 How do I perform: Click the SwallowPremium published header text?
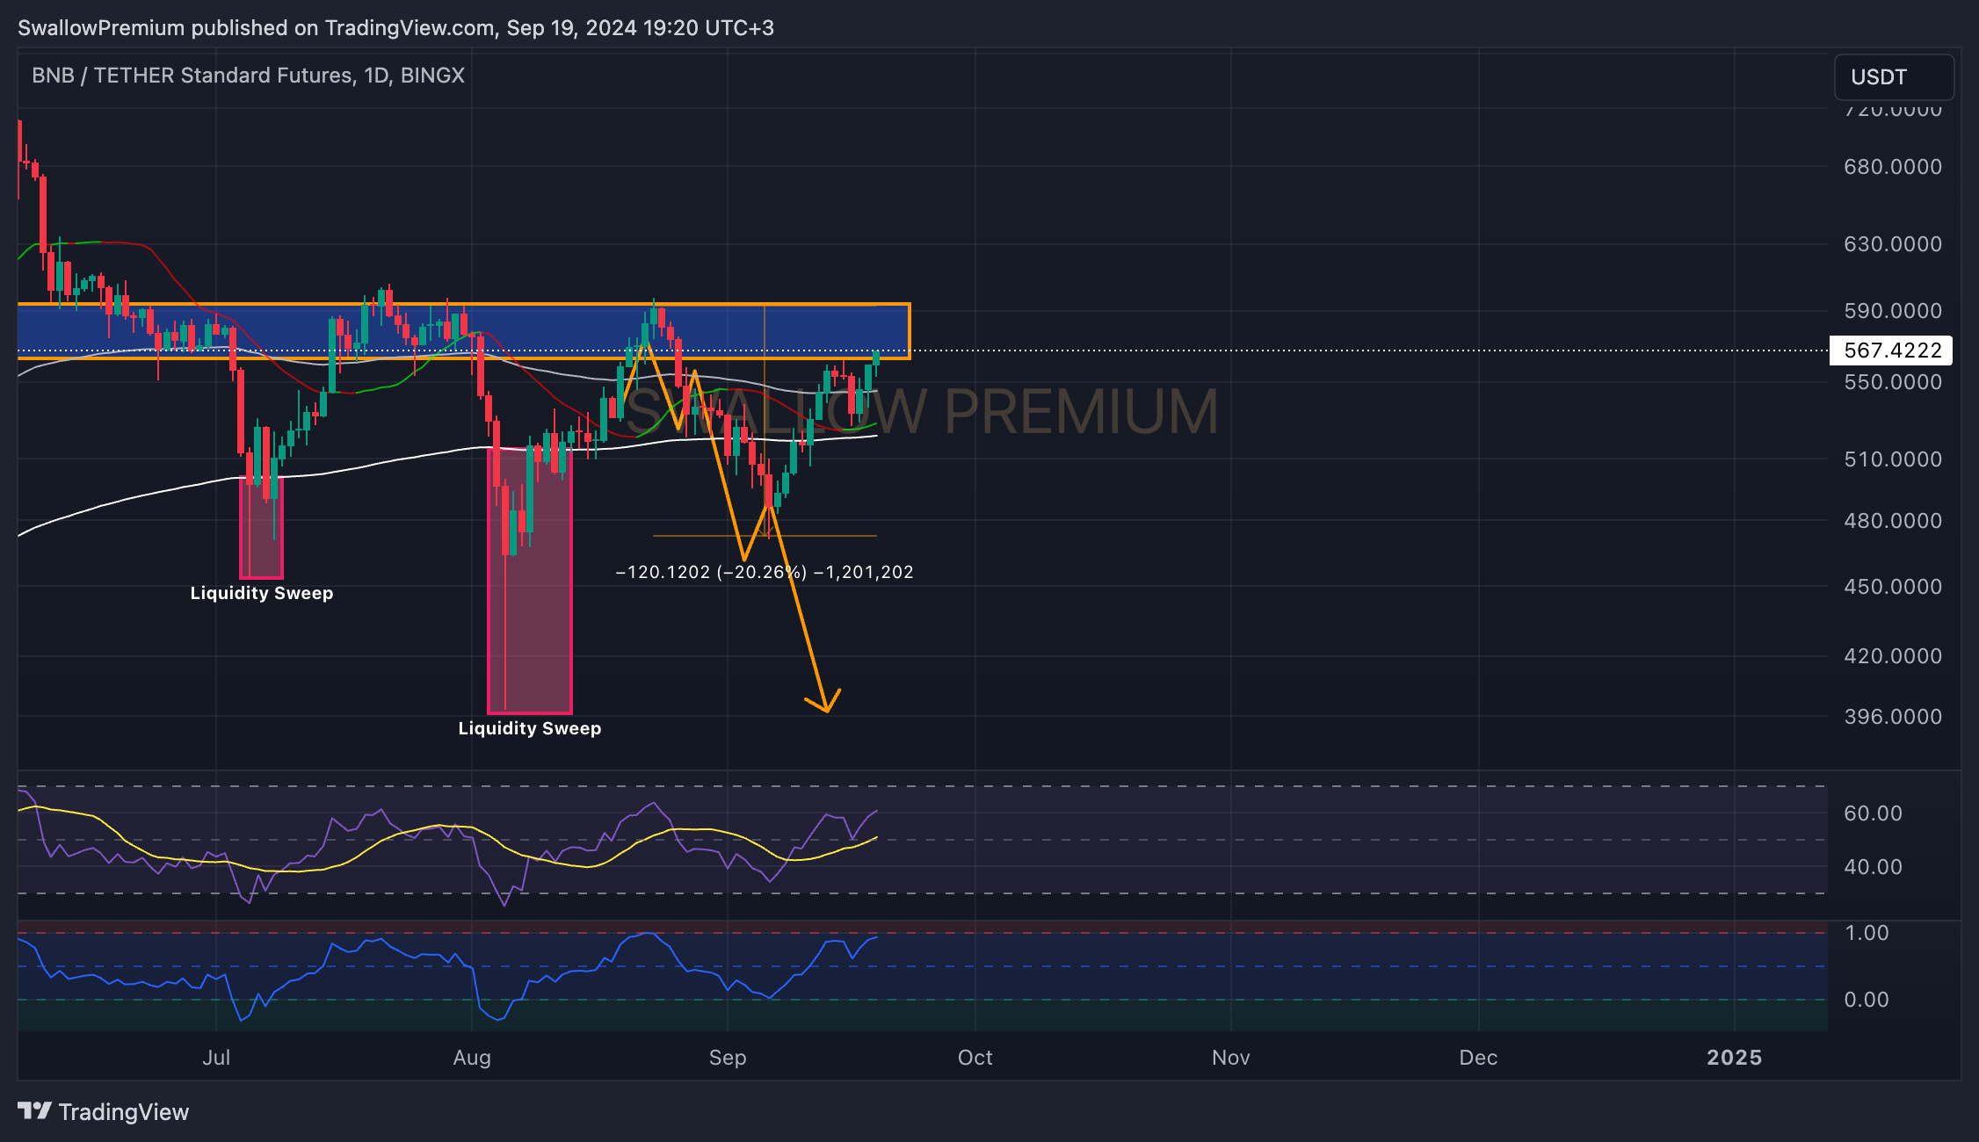click(395, 28)
